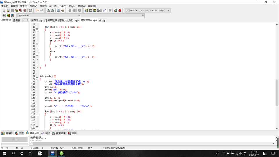
Task: Click the first icon in second toolbar row
Action: click(4, 15)
